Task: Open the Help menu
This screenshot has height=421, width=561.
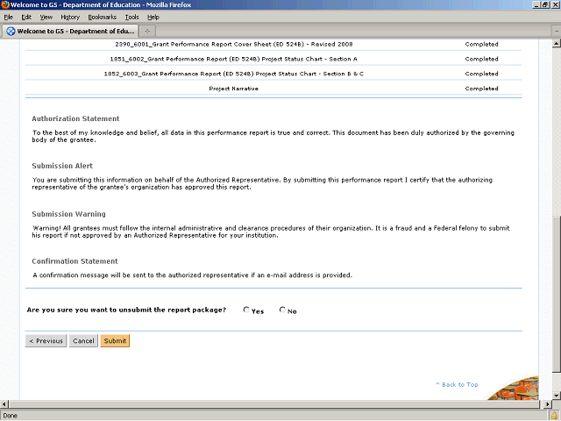Action: [153, 18]
